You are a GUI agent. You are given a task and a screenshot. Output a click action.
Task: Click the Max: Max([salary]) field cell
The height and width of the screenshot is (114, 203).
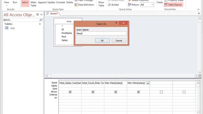[115, 83]
